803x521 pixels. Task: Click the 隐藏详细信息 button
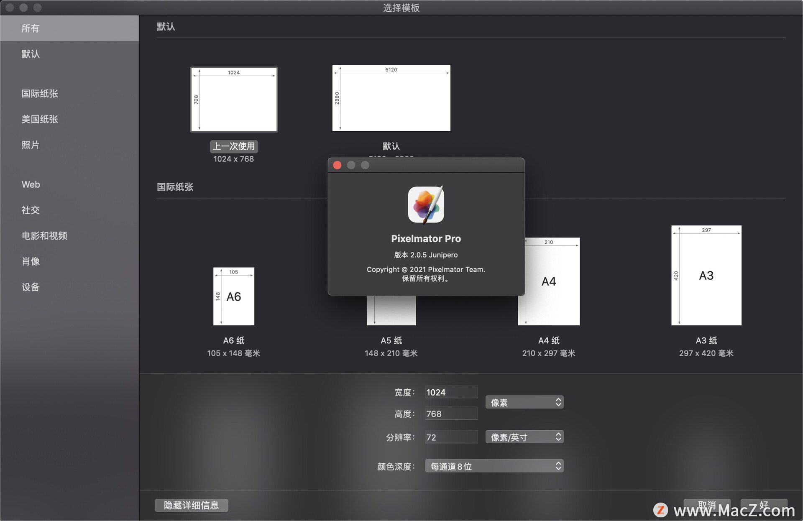tap(192, 505)
